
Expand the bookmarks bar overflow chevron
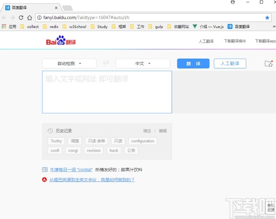tap(274, 27)
